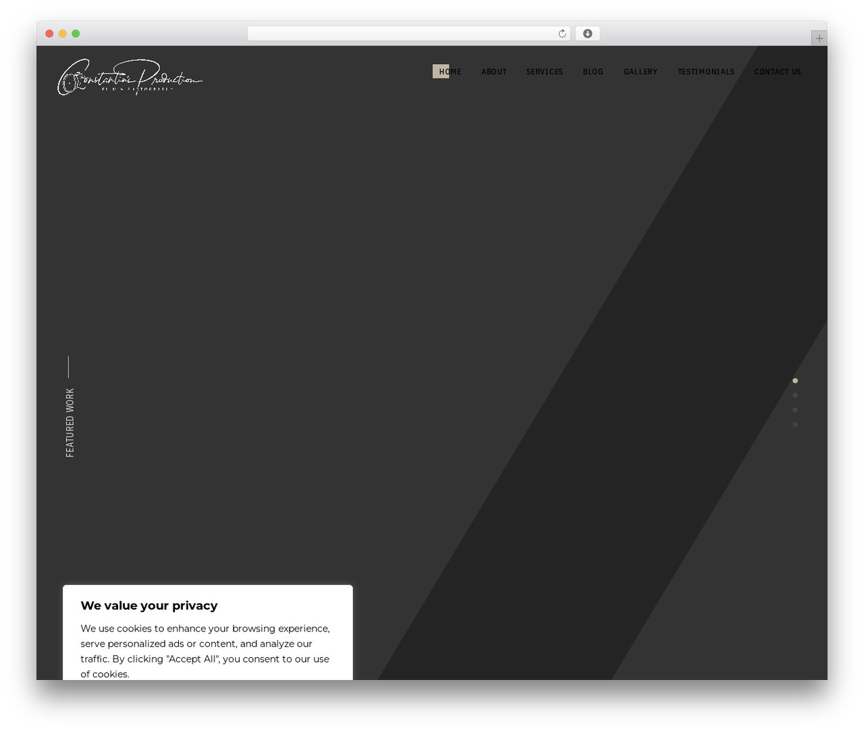This screenshot has width=864, height=732.
Task: Open the Contact Us page
Action: [777, 72]
